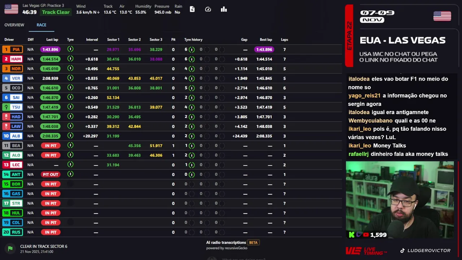This screenshot has height=260, width=462.
Task: Click the US flag beside Las Vegas GP
Action: point(11,9)
